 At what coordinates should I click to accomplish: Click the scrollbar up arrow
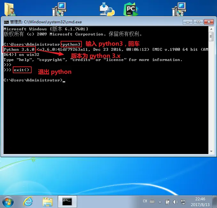coord(211,29)
